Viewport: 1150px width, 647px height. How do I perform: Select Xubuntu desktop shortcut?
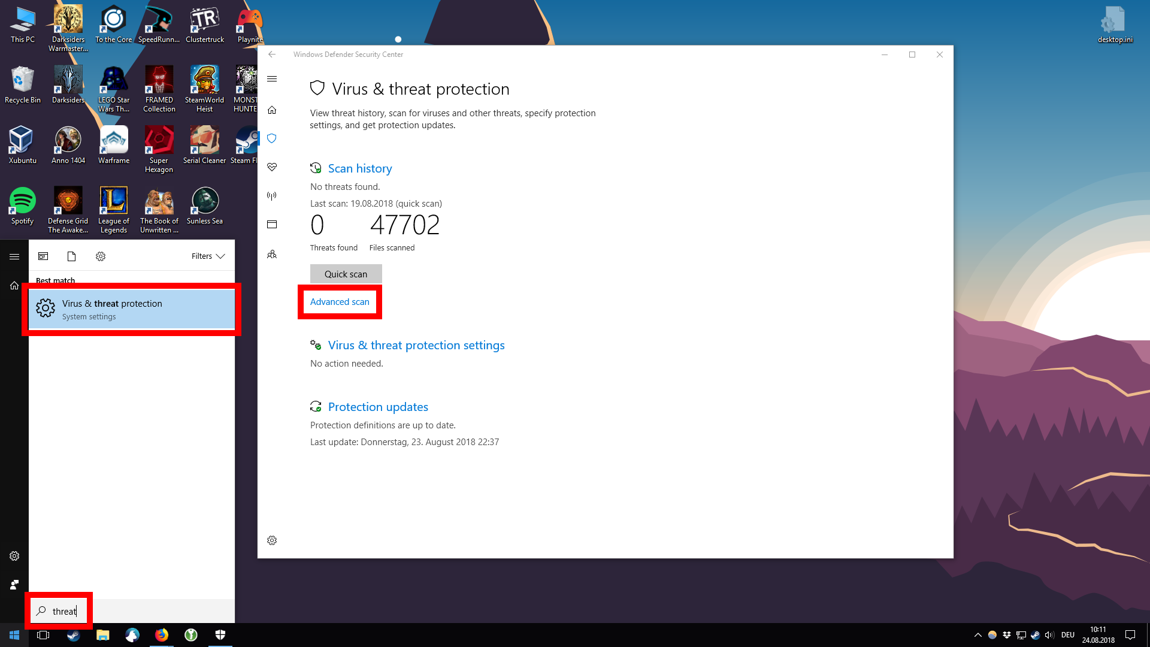[x=23, y=146]
